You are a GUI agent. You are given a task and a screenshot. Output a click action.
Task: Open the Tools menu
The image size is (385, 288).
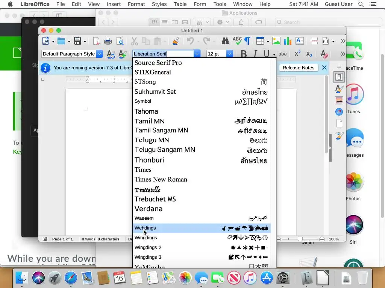(x=220, y=4)
